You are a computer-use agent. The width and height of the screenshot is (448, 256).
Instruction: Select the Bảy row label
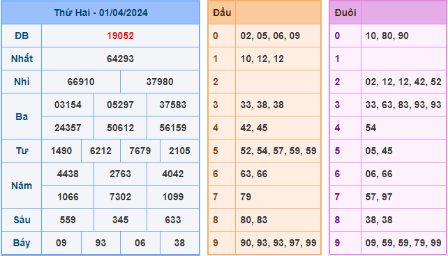(22, 243)
